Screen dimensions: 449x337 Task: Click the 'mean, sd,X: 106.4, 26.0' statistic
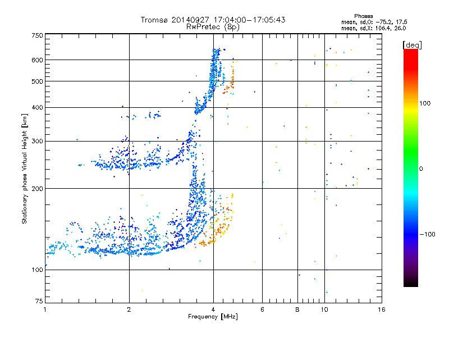pos(373,28)
